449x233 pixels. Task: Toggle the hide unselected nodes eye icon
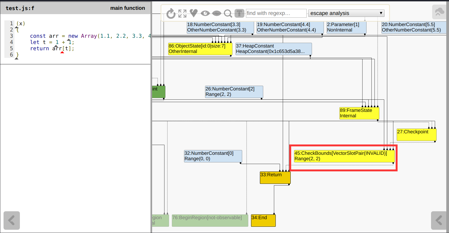(205, 13)
